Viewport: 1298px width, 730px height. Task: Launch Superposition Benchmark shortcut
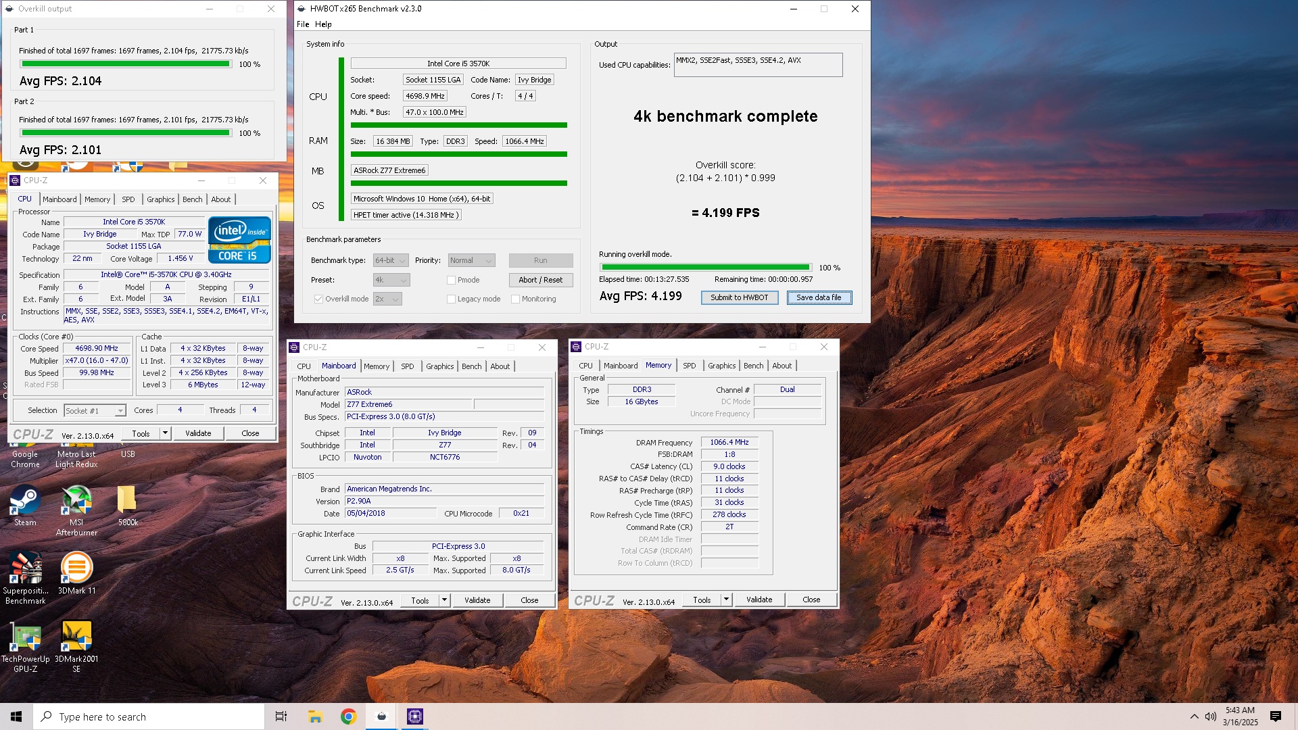point(25,578)
